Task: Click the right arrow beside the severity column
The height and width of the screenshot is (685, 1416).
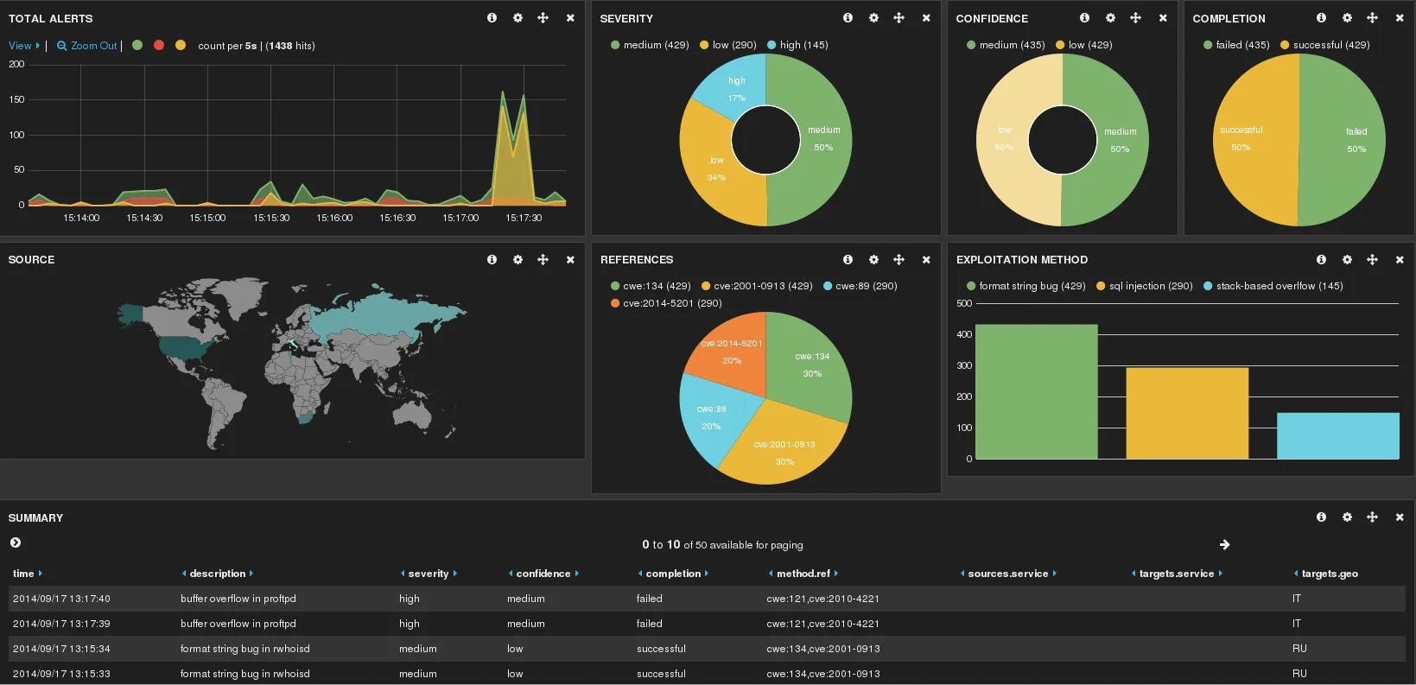Action: pyautogui.click(x=455, y=574)
